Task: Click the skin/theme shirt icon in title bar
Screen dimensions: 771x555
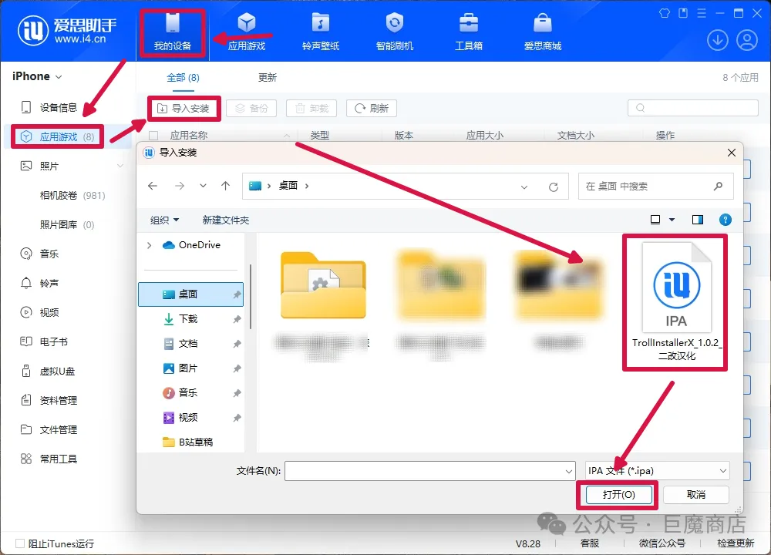Action: [x=665, y=13]
